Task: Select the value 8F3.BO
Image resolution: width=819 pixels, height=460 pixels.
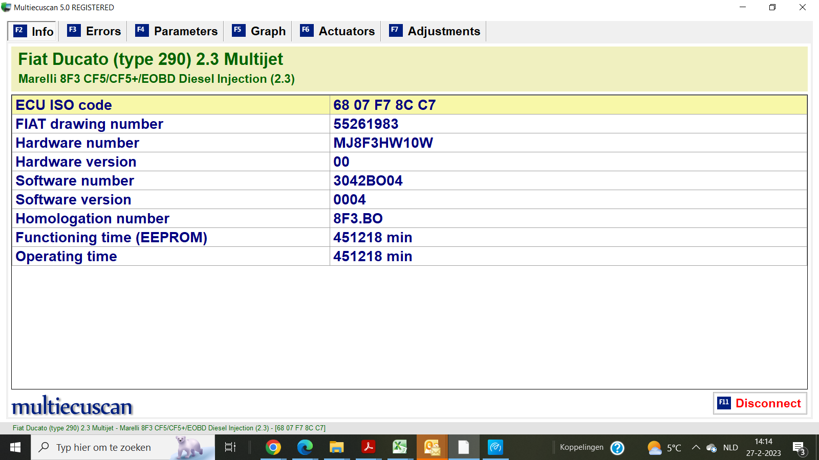Action: pyautogui.click(x=358, y=218)
